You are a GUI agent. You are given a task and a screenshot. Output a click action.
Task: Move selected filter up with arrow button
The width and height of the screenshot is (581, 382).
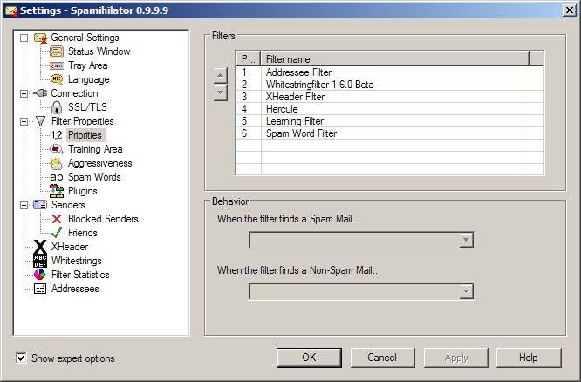(221, 76)
